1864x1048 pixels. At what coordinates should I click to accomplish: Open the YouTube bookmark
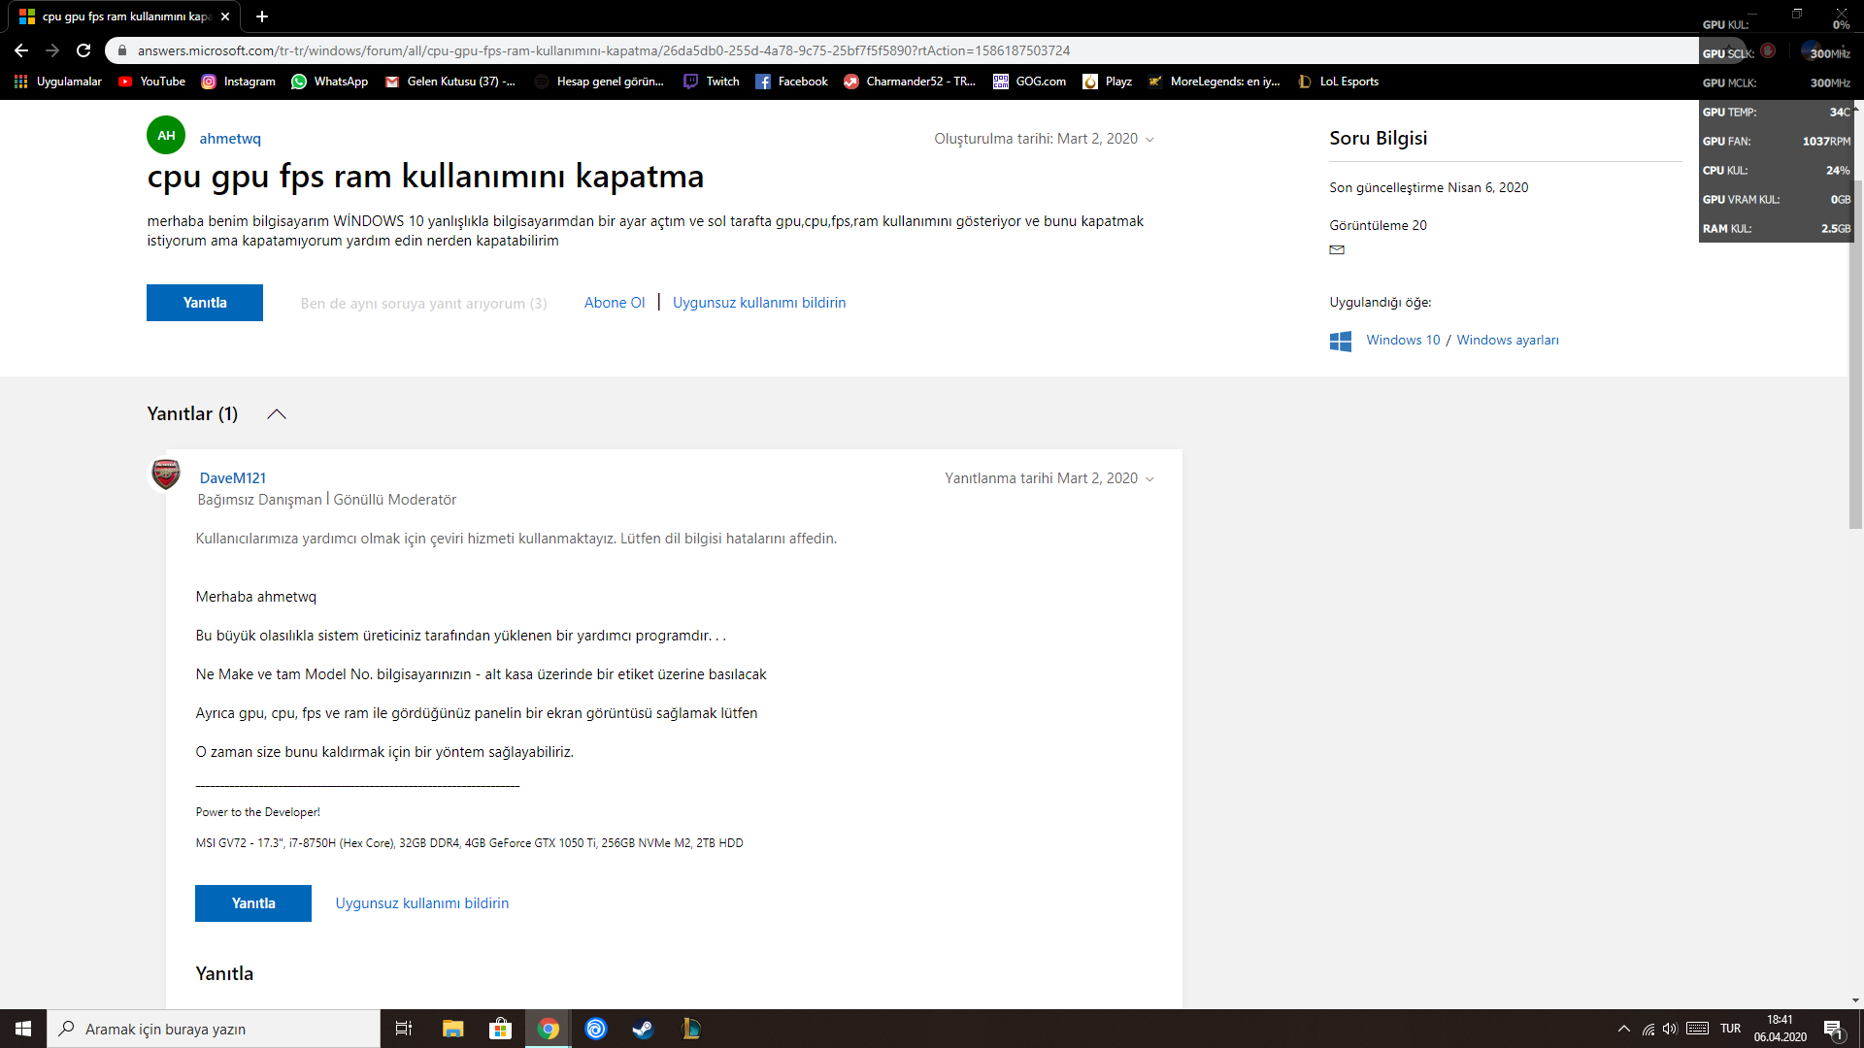[x=151, y=82]
